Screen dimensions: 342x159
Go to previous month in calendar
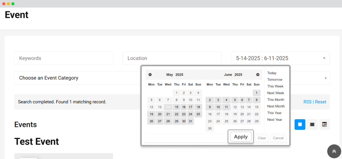[150, 75]
